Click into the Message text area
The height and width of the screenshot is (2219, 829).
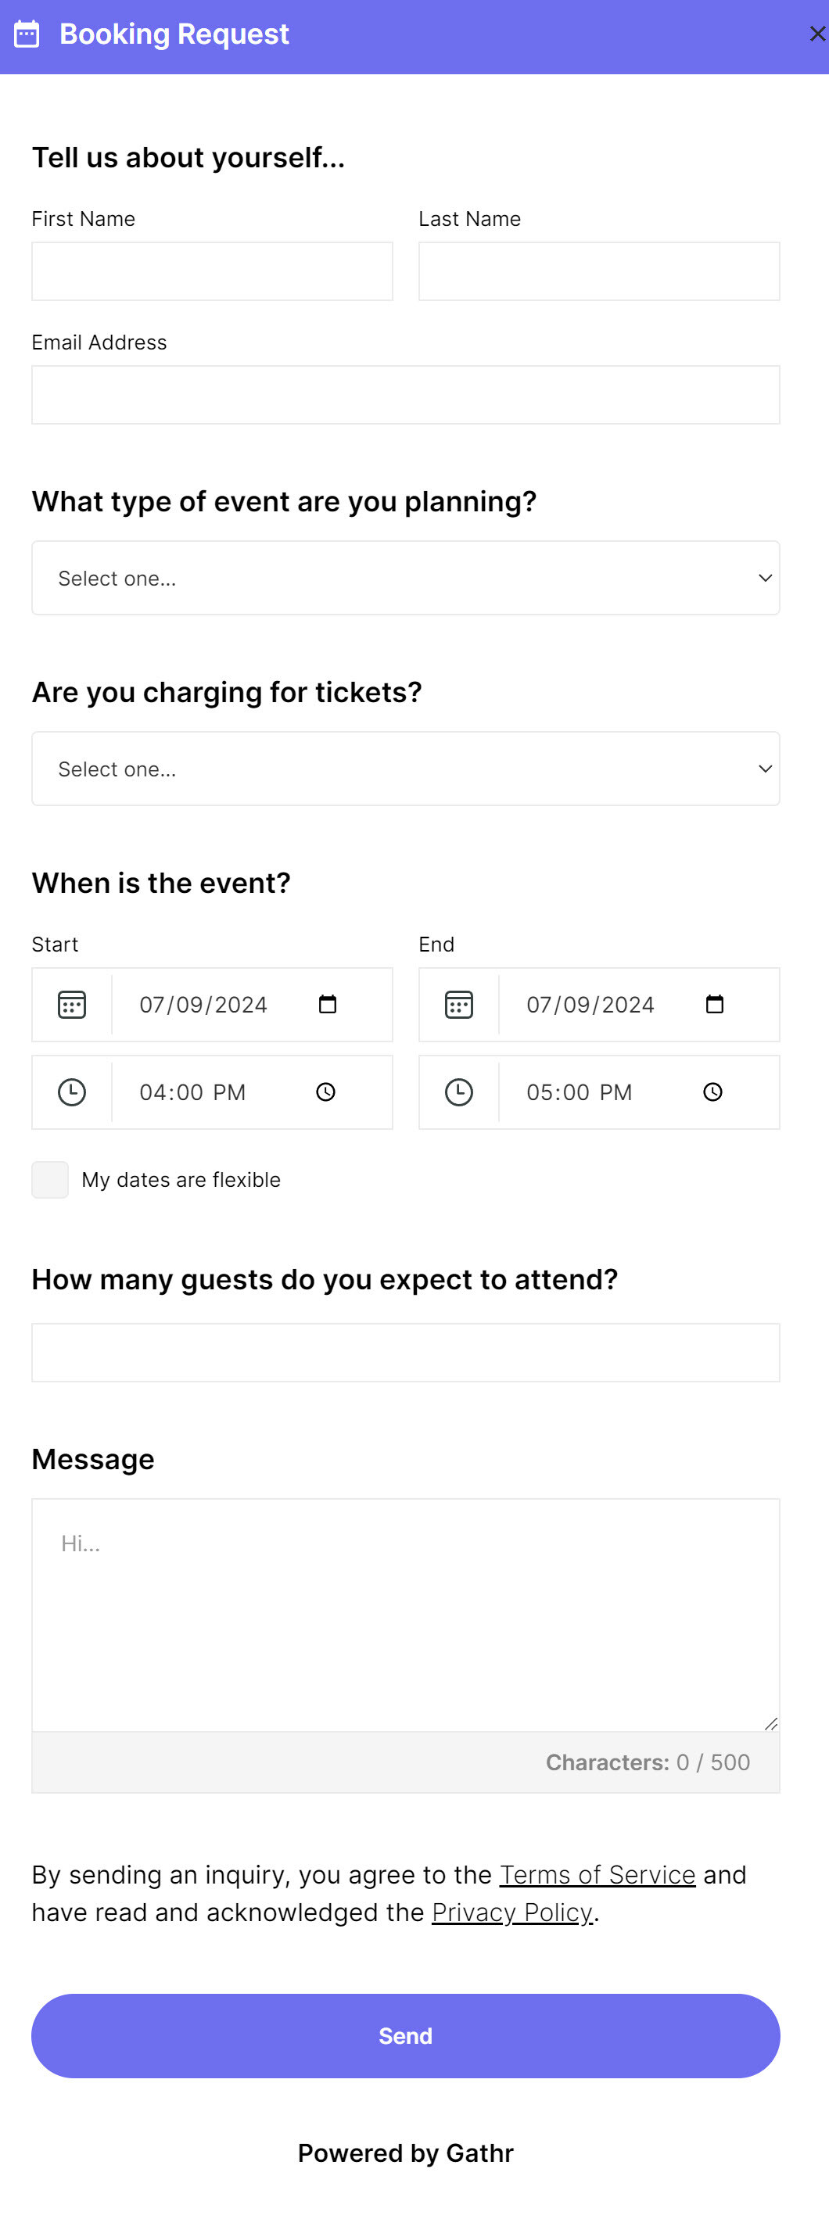point(406,1615)
